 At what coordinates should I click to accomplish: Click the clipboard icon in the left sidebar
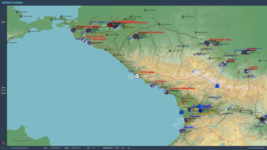click(x=3, y=22)
